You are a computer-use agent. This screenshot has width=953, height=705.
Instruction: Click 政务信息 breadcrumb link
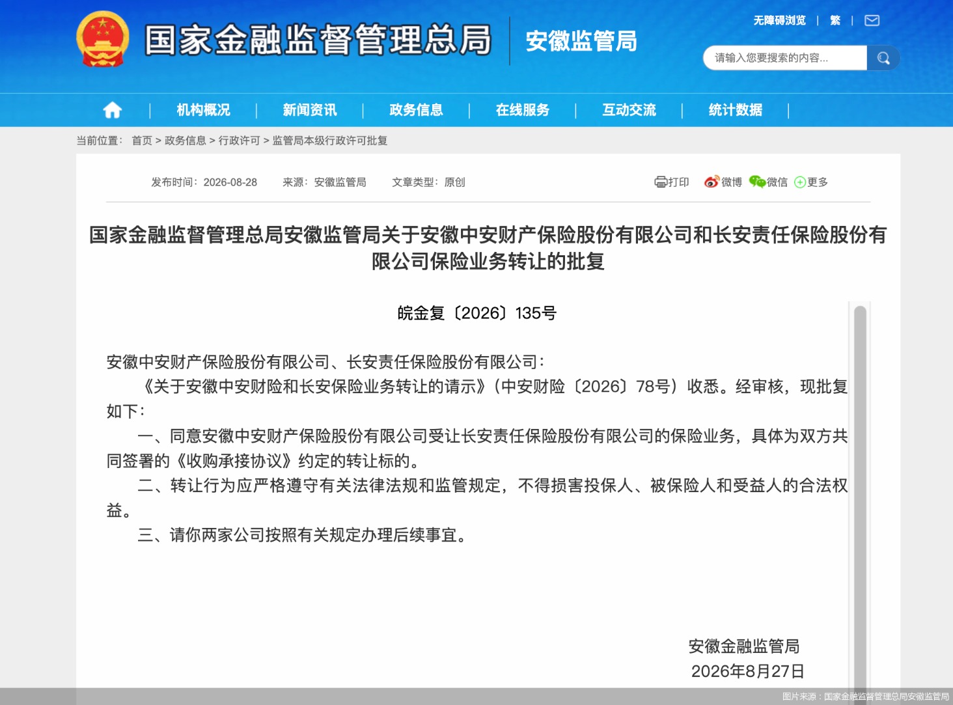pyautogui.click(x=186, y=141)
